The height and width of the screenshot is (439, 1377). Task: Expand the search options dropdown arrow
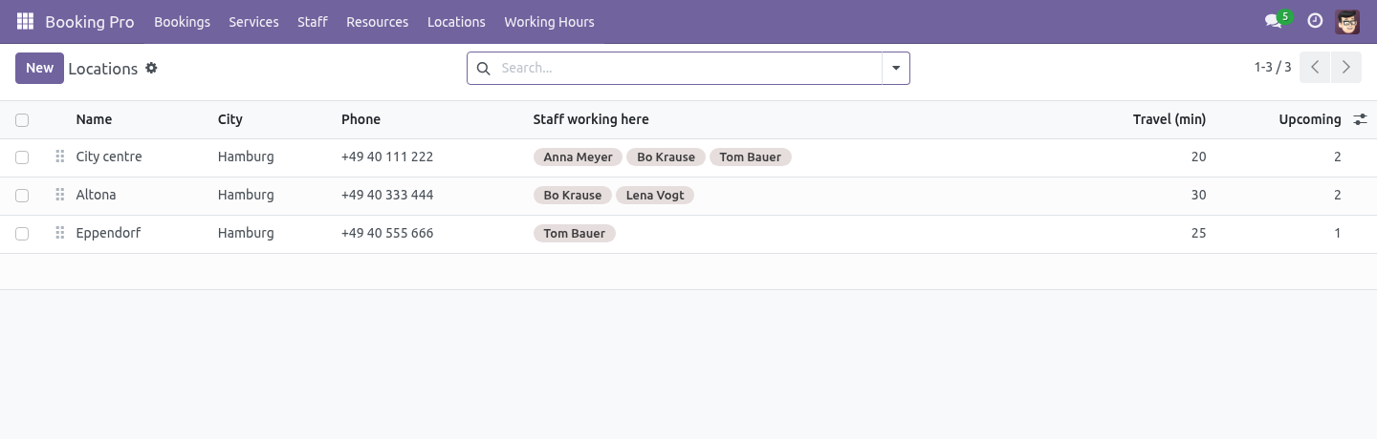coord(896,68)
